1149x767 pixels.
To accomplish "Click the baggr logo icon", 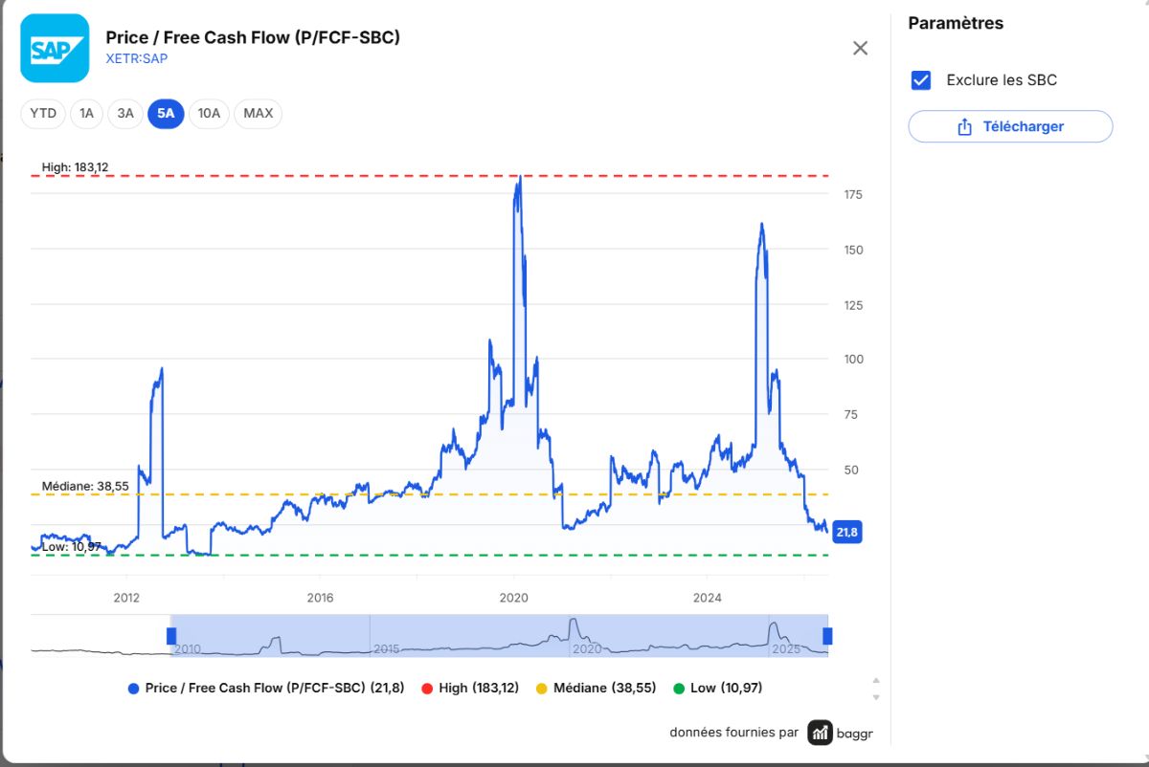I will coord(820,733).
